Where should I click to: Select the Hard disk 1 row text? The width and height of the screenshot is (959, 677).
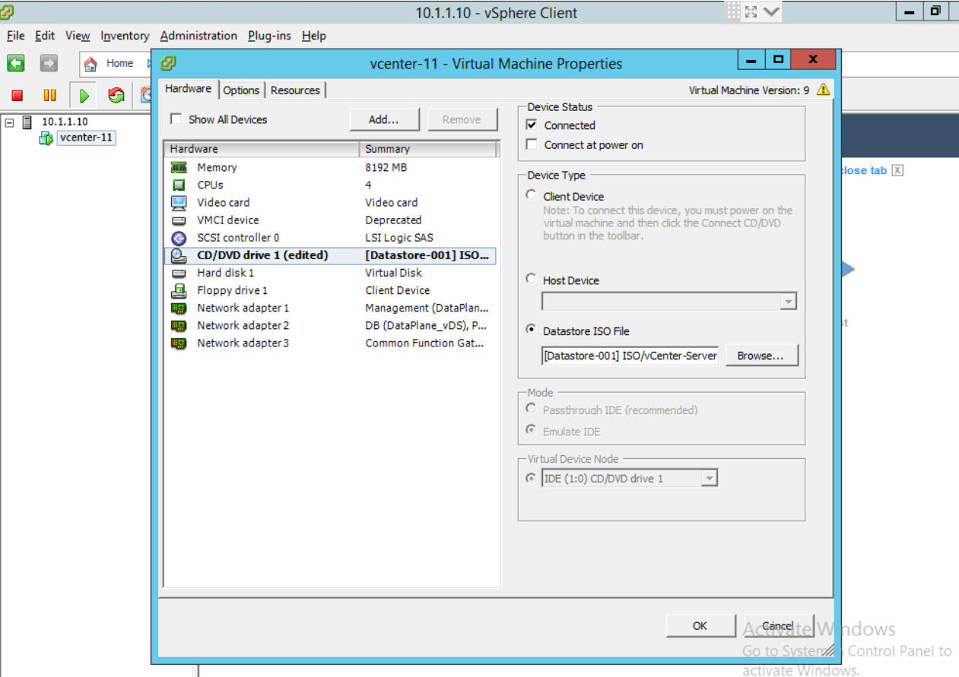click(x=226, y=273)
